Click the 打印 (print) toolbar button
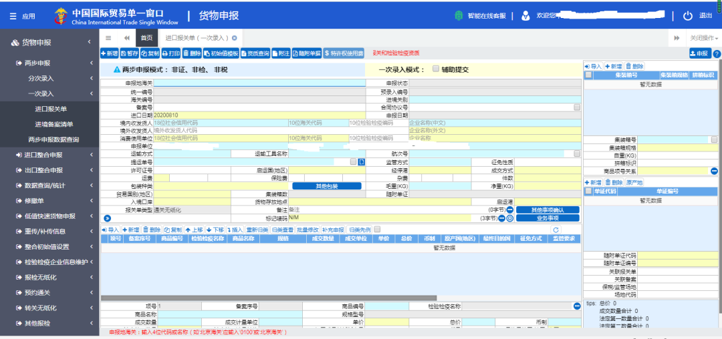Image resolution: width=722 pixels, height=339 pixels. click(171, 54)
